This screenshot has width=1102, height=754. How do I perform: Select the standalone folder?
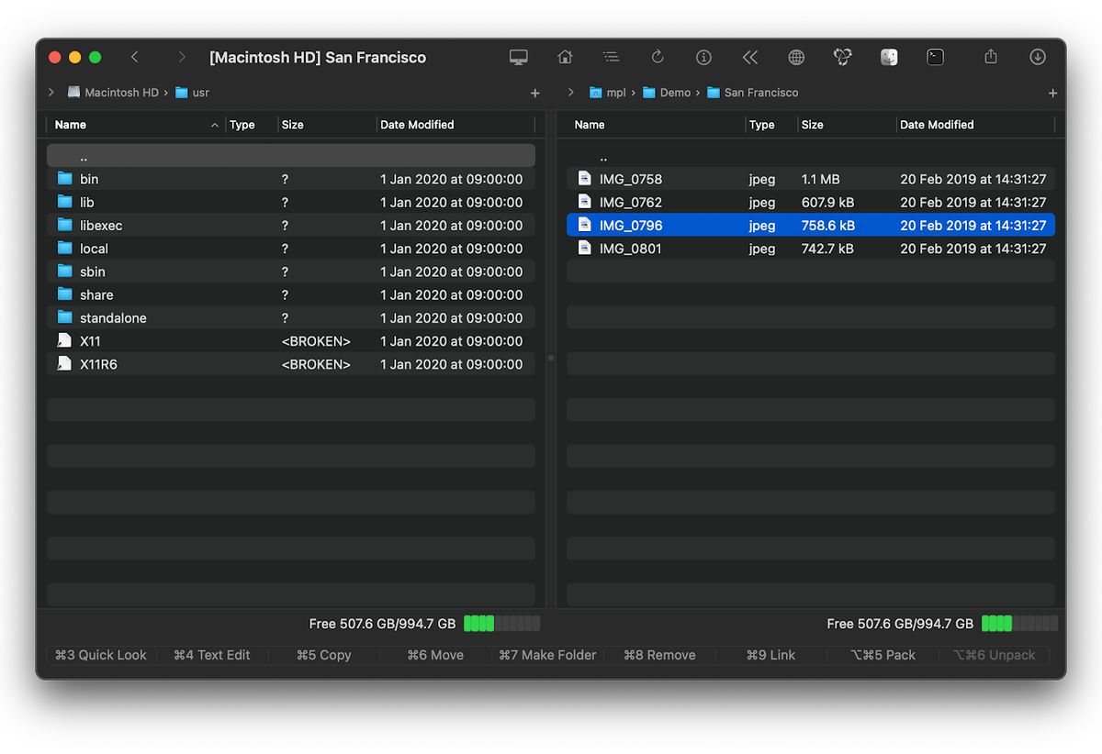(291, 318)
